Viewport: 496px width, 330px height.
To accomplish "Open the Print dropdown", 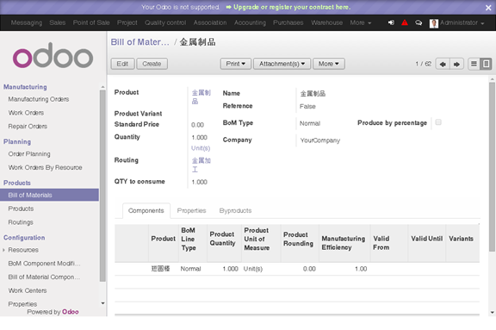I will pos(236,64).
